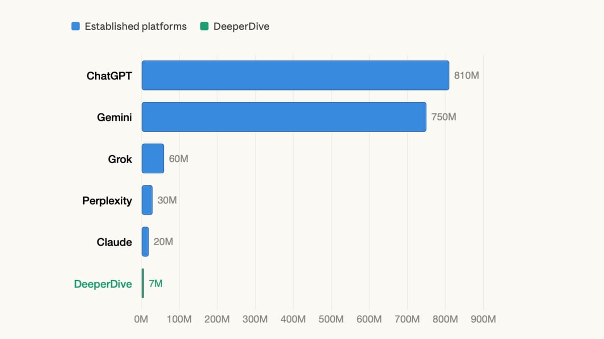Click the blue Established platforms legend swatch
Viewport: 604px width, 339px height.
pyautogui.click(x=75, y=27)
